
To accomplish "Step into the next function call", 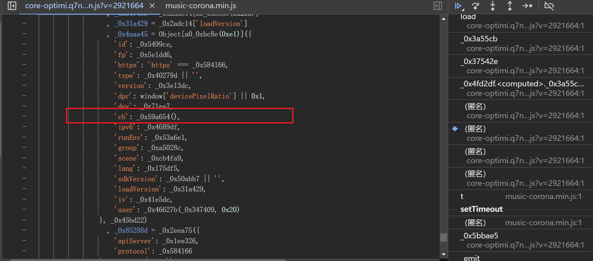I will coord(493,6).
